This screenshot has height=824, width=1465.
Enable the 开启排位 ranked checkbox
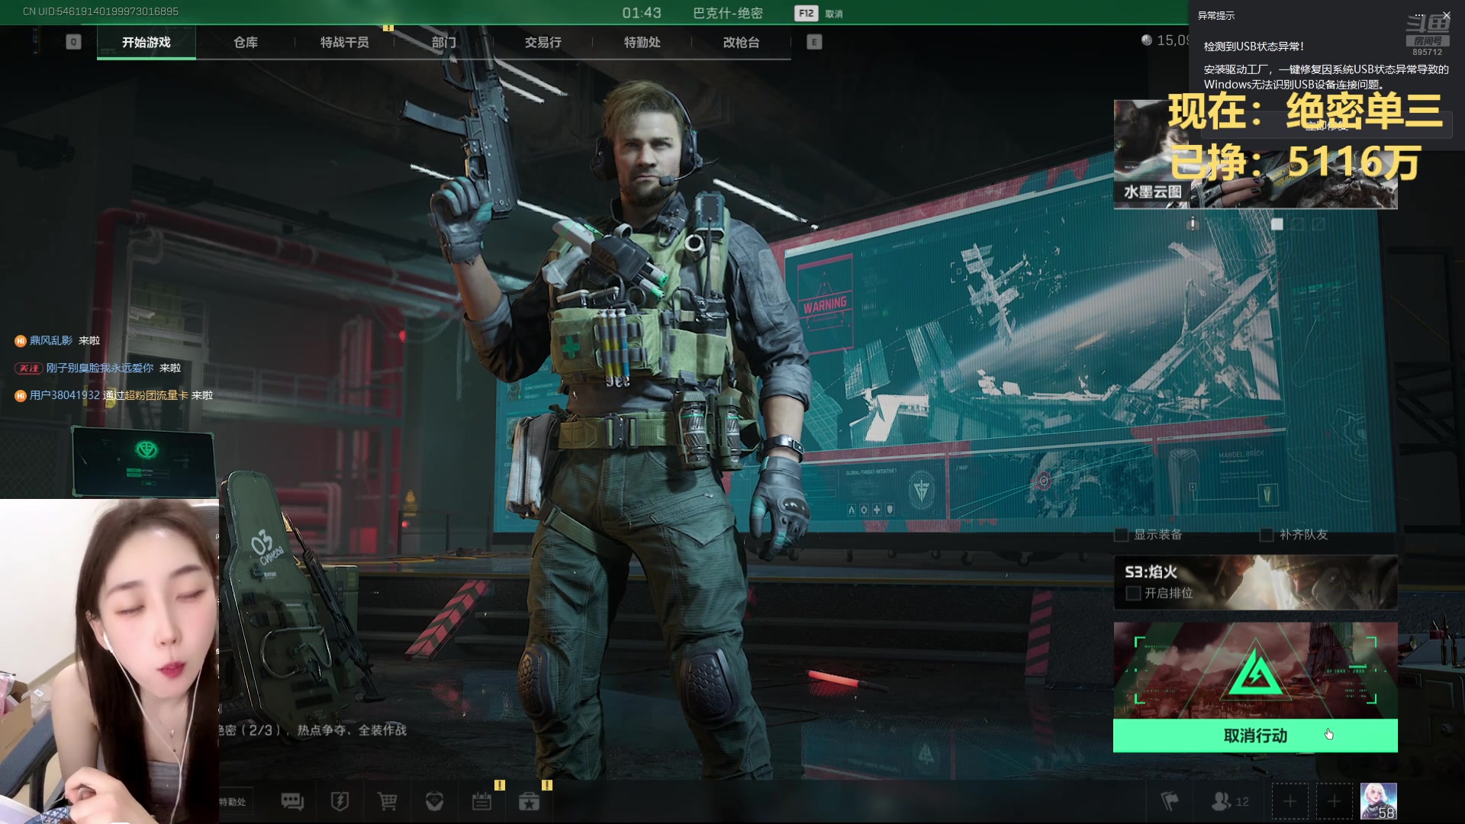[1133, 593]
